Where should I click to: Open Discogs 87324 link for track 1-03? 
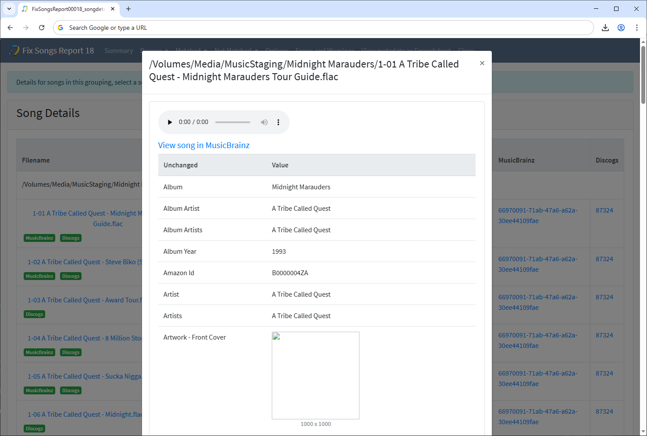point(604,297)
